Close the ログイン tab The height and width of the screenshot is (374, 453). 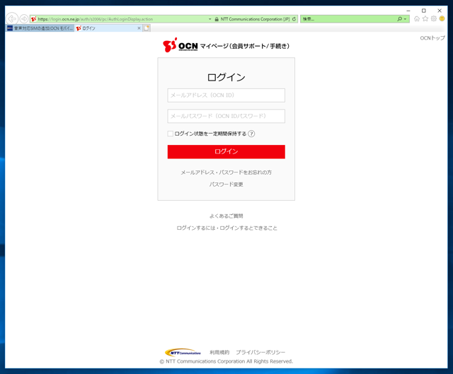tap(139, 28)
